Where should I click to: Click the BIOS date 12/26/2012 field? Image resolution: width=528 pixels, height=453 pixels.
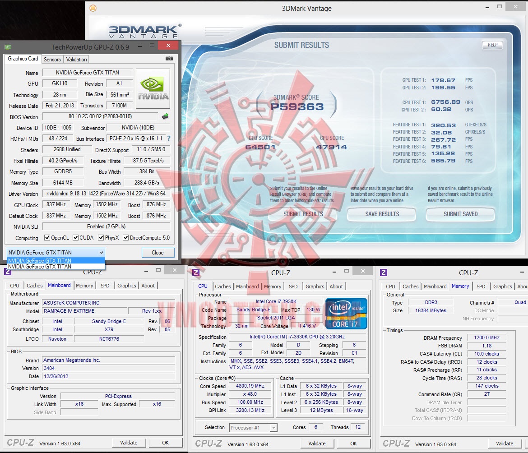pos(109,377)
